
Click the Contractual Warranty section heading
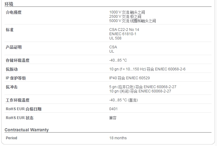[27, 130]
